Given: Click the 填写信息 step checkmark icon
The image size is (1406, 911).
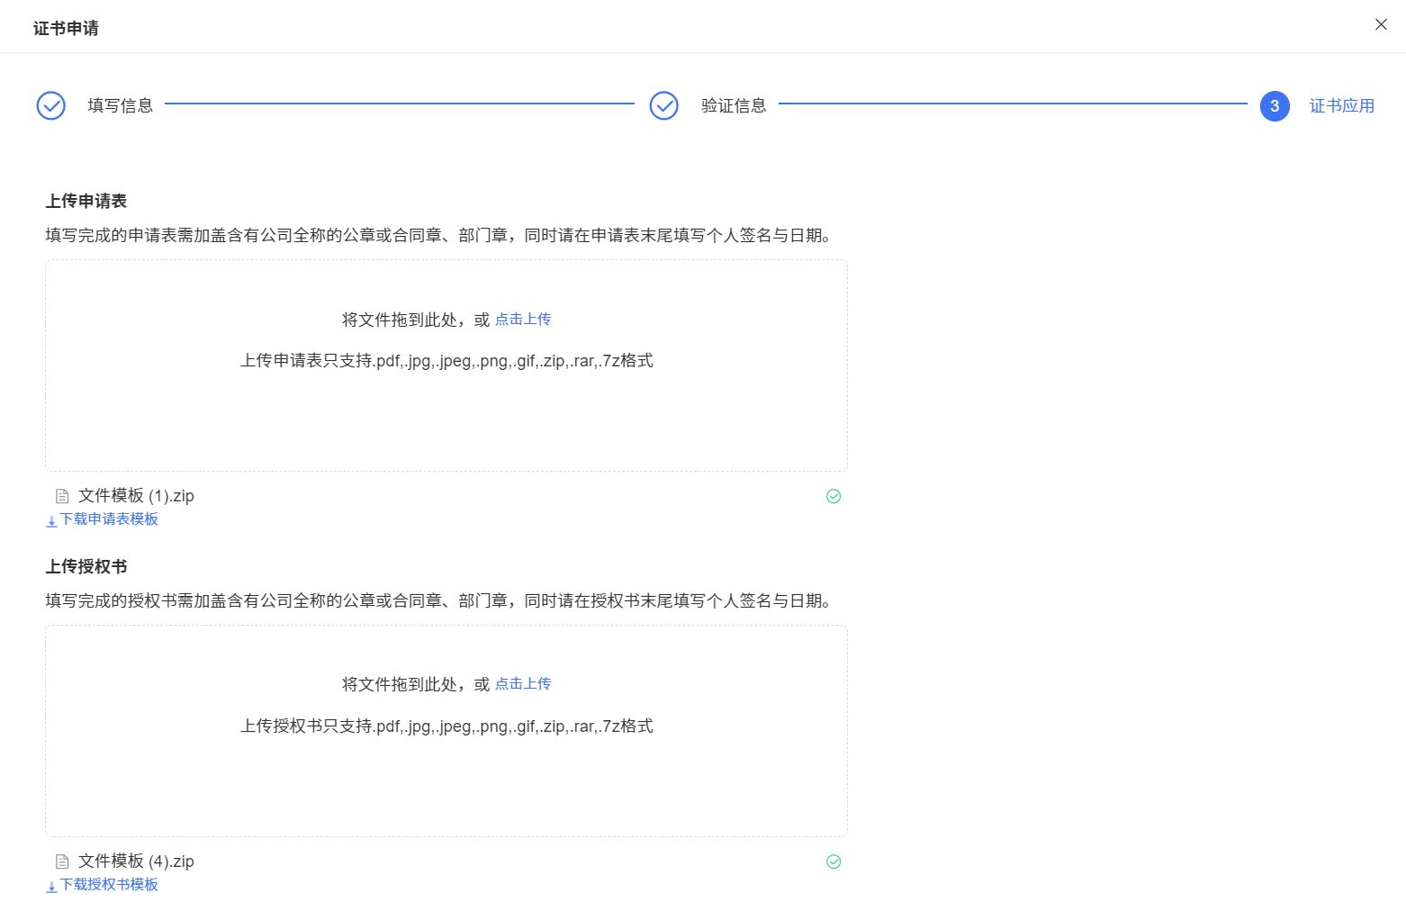Looking at the screenshot, I should tap(51, 105).
